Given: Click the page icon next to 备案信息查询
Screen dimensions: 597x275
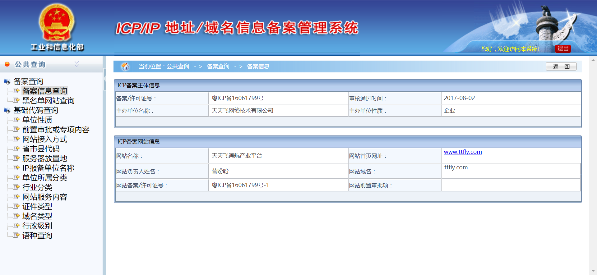Looking at the screenshot, I should click(x=16, y=91).
